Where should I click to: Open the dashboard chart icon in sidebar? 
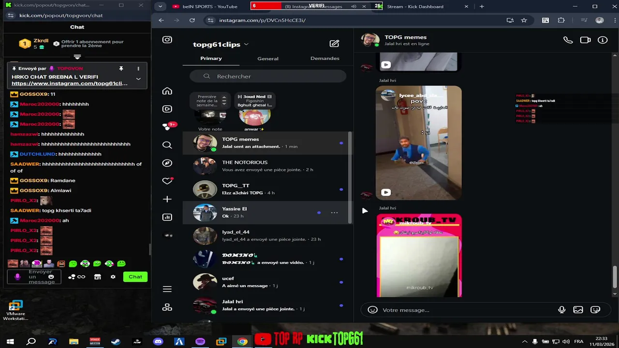coord(167,217)
